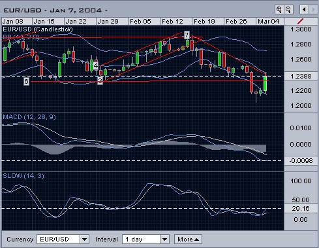319x248 pixels.
Task: Select the red trend line drawing tool
Action: [300, 22]
